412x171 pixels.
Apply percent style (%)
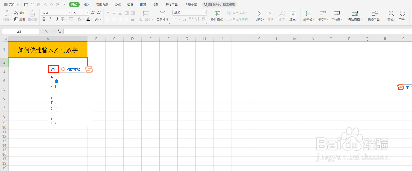coord(184,19)
